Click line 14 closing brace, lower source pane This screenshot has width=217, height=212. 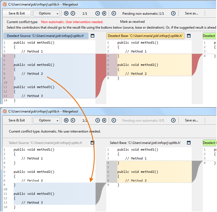click(x=14, y=207)
